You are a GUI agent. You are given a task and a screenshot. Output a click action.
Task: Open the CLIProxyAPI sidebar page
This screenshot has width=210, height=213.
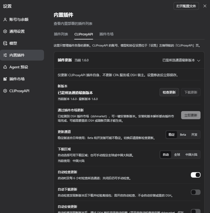click(22, 91)
